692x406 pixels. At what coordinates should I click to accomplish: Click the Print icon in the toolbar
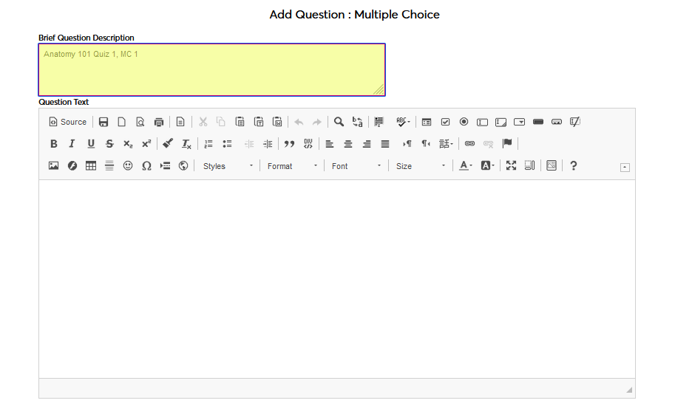tap(158, 122)
